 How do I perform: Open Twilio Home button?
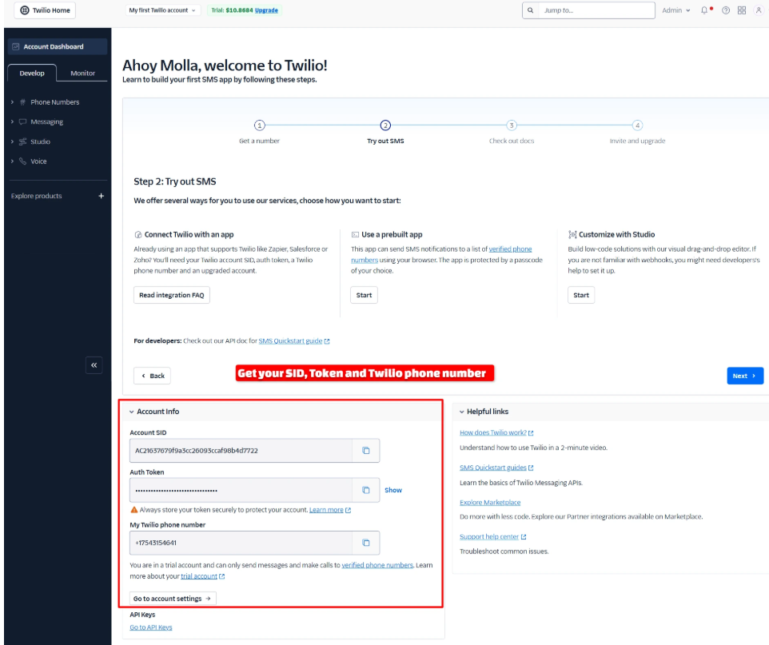(45, 10)
